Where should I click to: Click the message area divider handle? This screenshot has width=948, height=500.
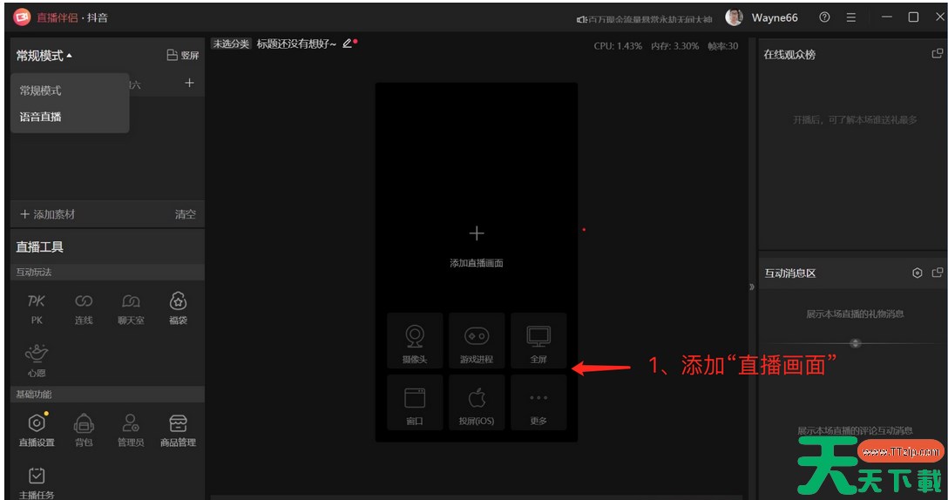pos(855,343)
